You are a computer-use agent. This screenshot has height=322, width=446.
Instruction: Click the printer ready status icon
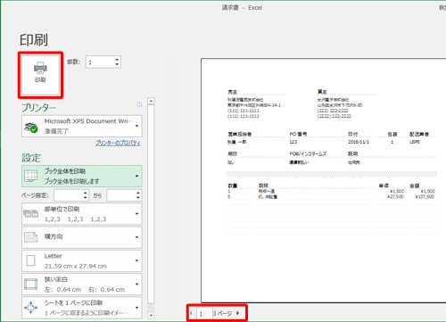click(x=30, y=128)
